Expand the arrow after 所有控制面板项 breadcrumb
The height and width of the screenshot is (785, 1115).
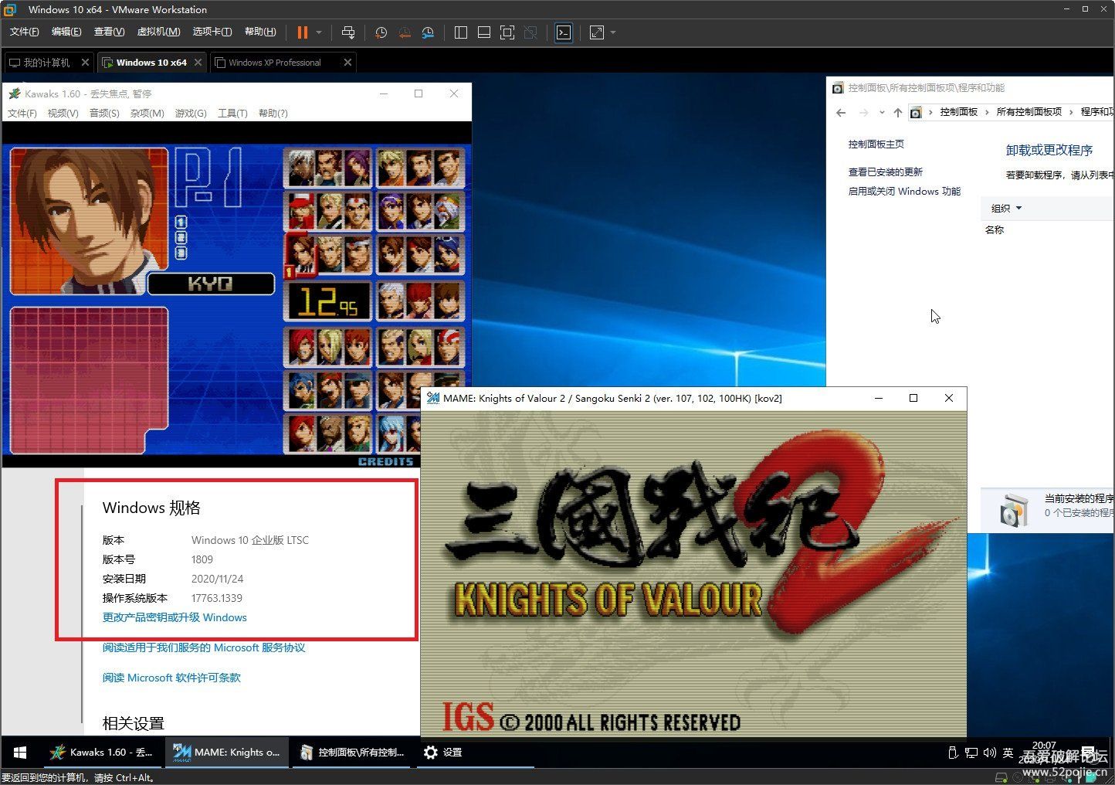coord(1071,112)
